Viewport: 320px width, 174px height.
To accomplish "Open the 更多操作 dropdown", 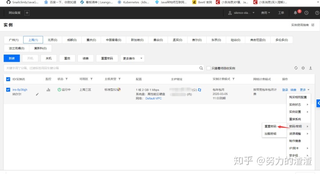I will [132, 59].
